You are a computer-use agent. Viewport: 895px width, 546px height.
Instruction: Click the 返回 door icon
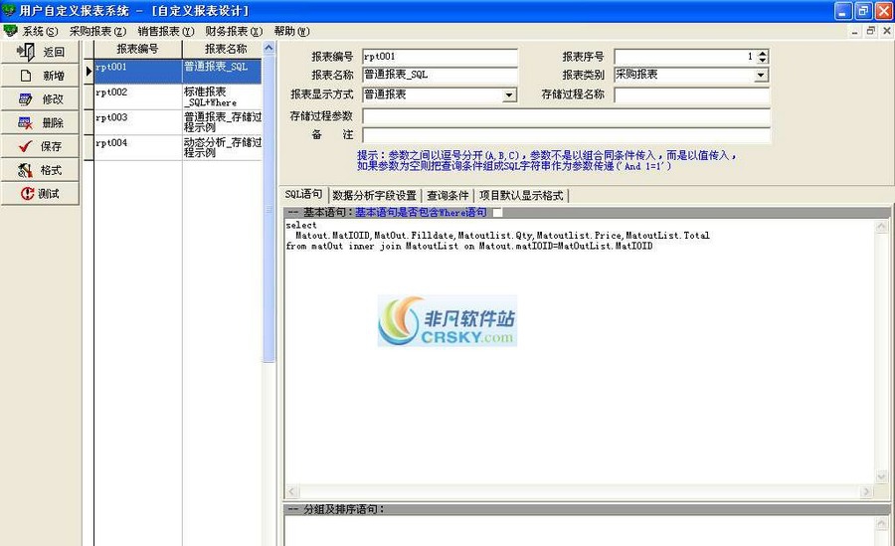click(x=26, y=52)
